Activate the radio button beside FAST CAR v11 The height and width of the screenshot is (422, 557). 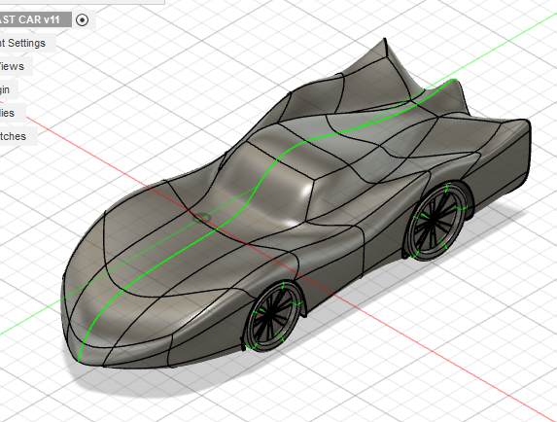point(82,19)
